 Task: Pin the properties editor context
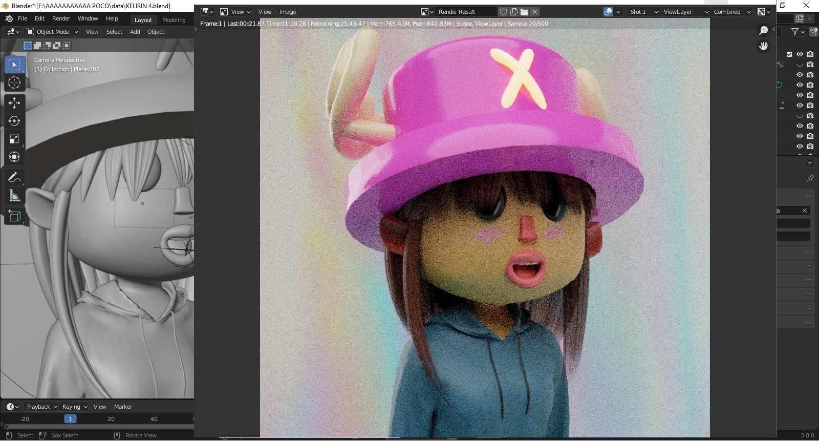pyautogui.click(x=810, y=178)
